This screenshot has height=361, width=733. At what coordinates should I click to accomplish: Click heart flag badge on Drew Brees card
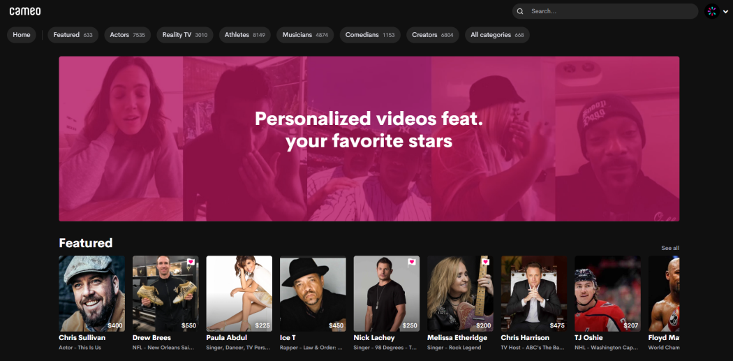coord(191,263)
